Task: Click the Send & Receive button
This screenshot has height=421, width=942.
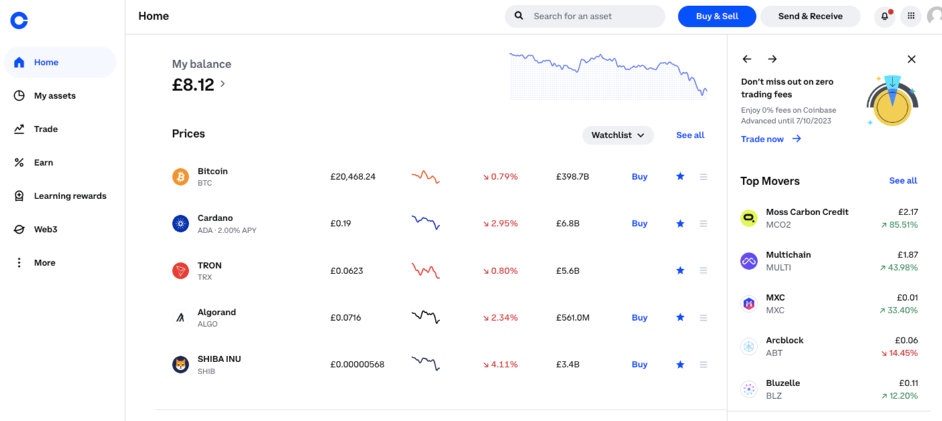Action: tap(810, 16)
